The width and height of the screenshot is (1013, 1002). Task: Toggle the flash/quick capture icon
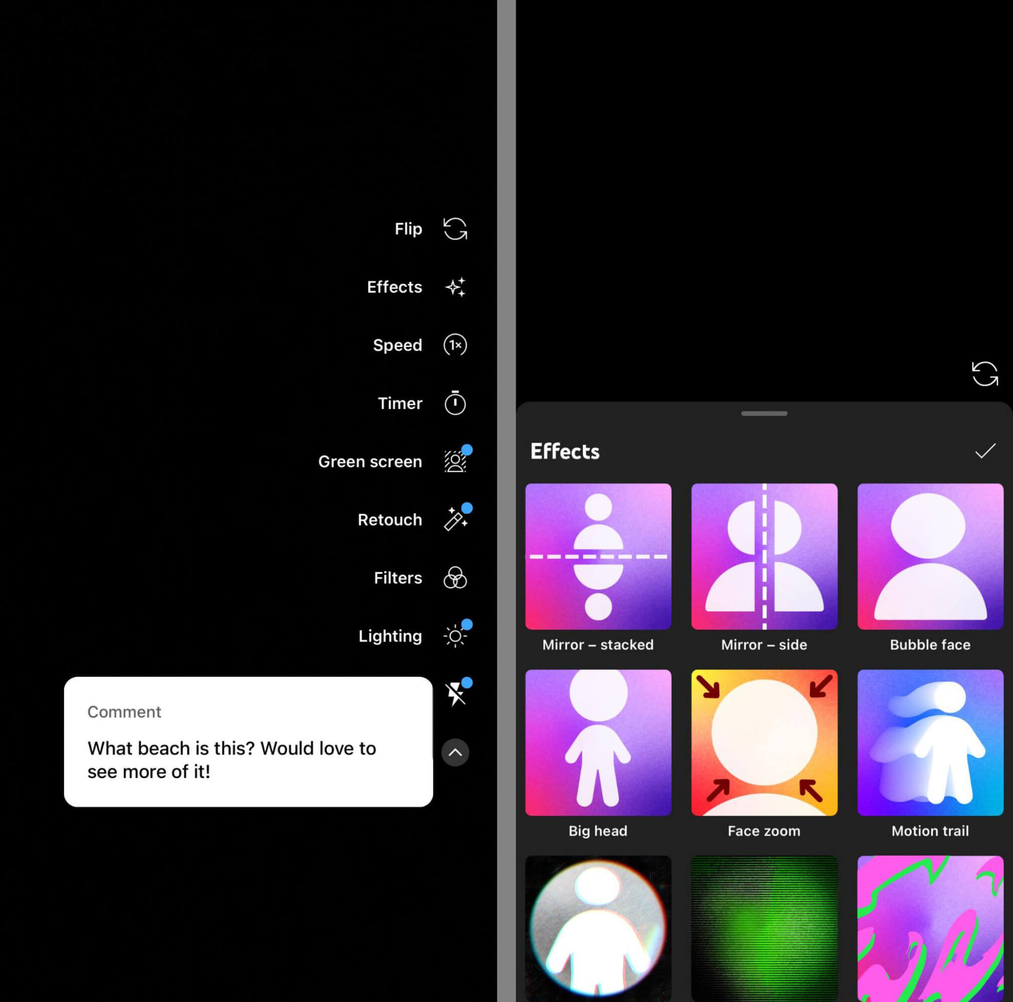pyautogui.click(x=456, y=694)
